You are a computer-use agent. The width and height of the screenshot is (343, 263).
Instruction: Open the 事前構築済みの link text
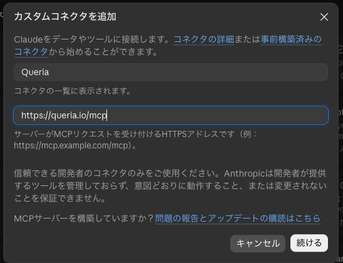pos(291,39)
